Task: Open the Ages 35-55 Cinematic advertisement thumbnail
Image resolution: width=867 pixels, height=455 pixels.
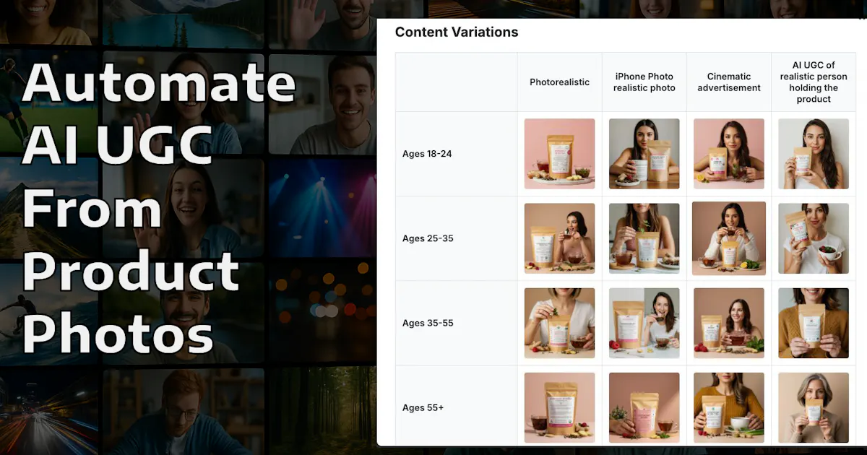Action: (729, 323)
